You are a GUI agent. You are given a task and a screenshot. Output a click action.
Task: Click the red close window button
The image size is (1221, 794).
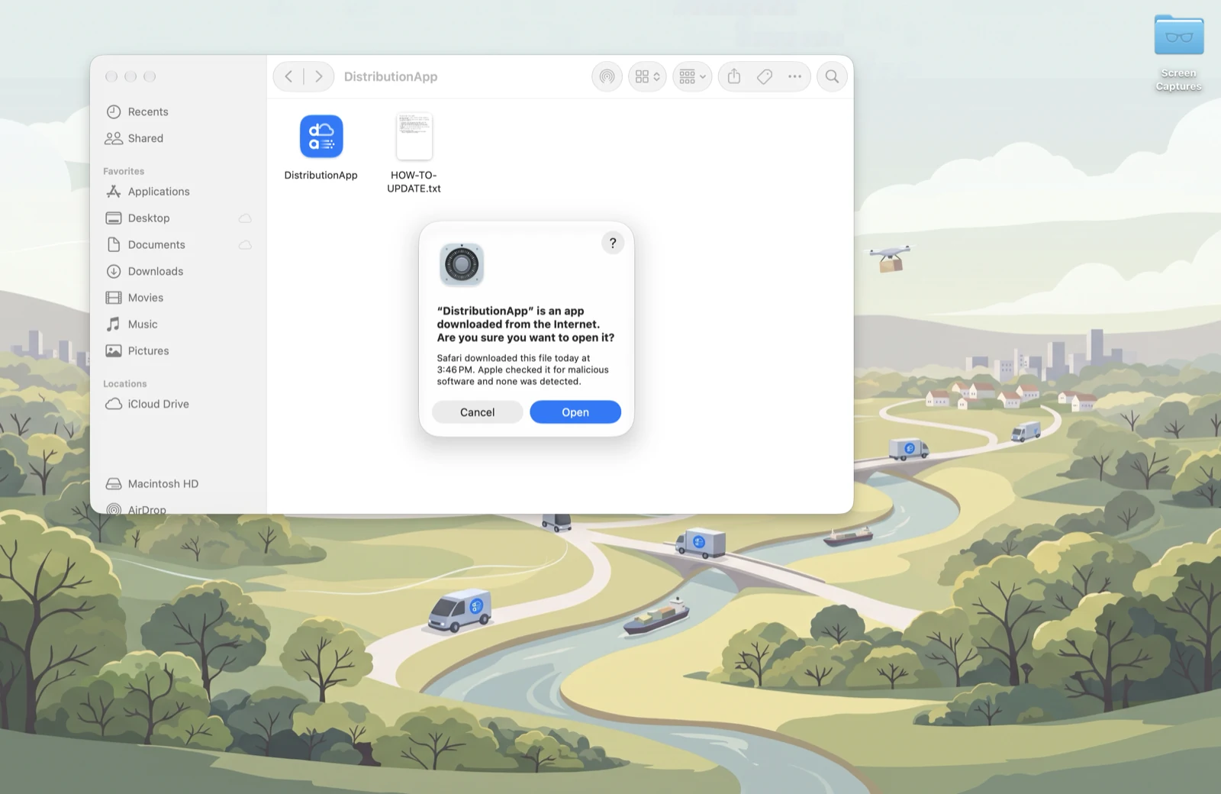[111, 76]
